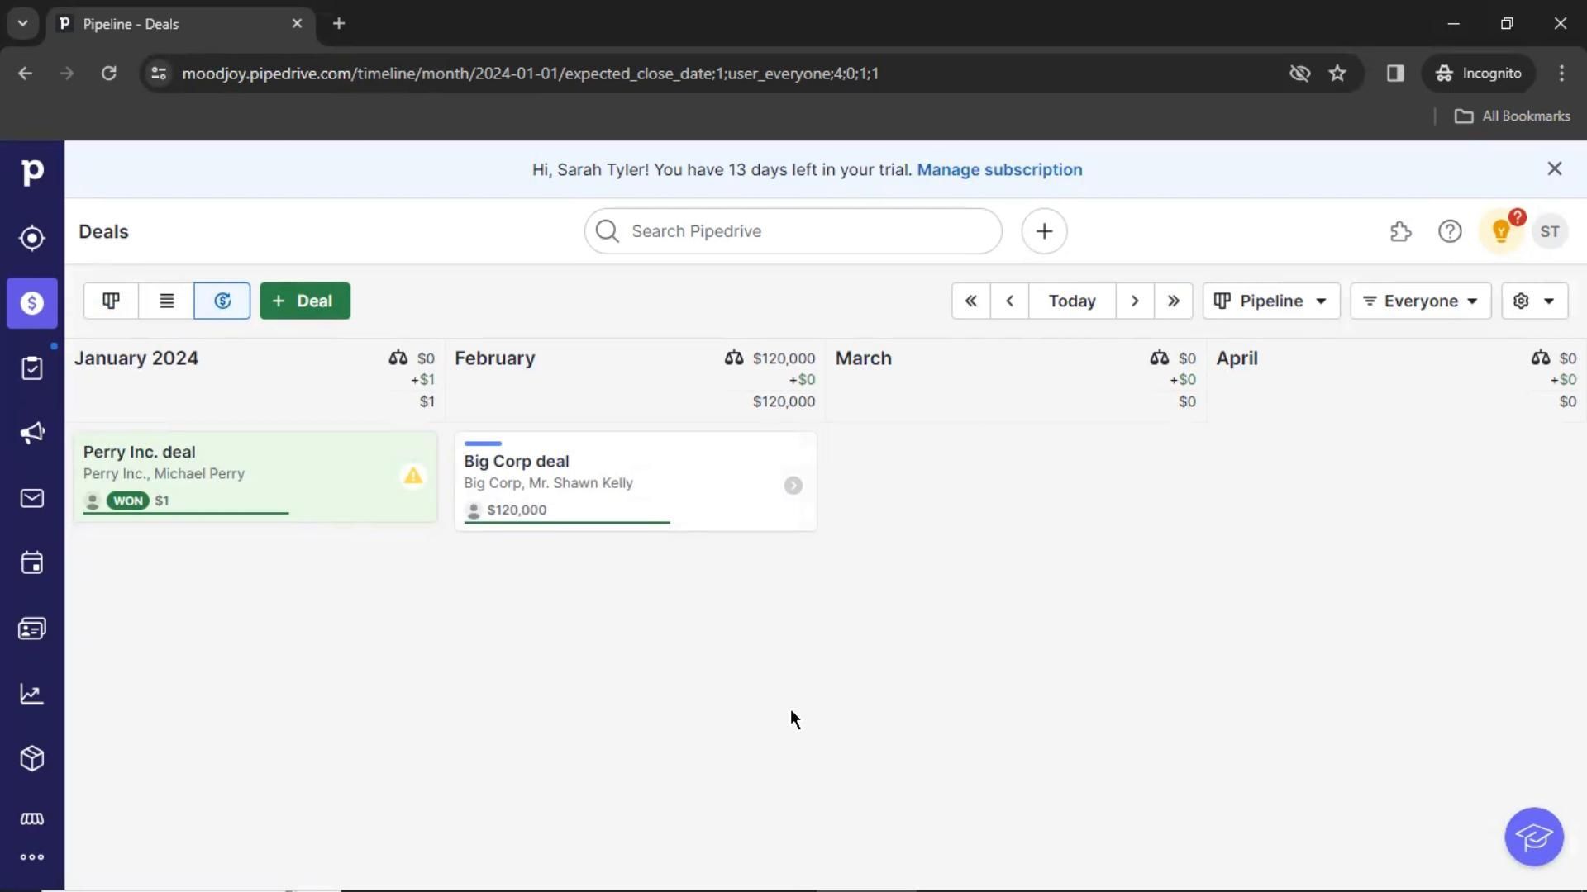Click the Search Pipedrive field
1587x892 pixels.
point(792,231)
